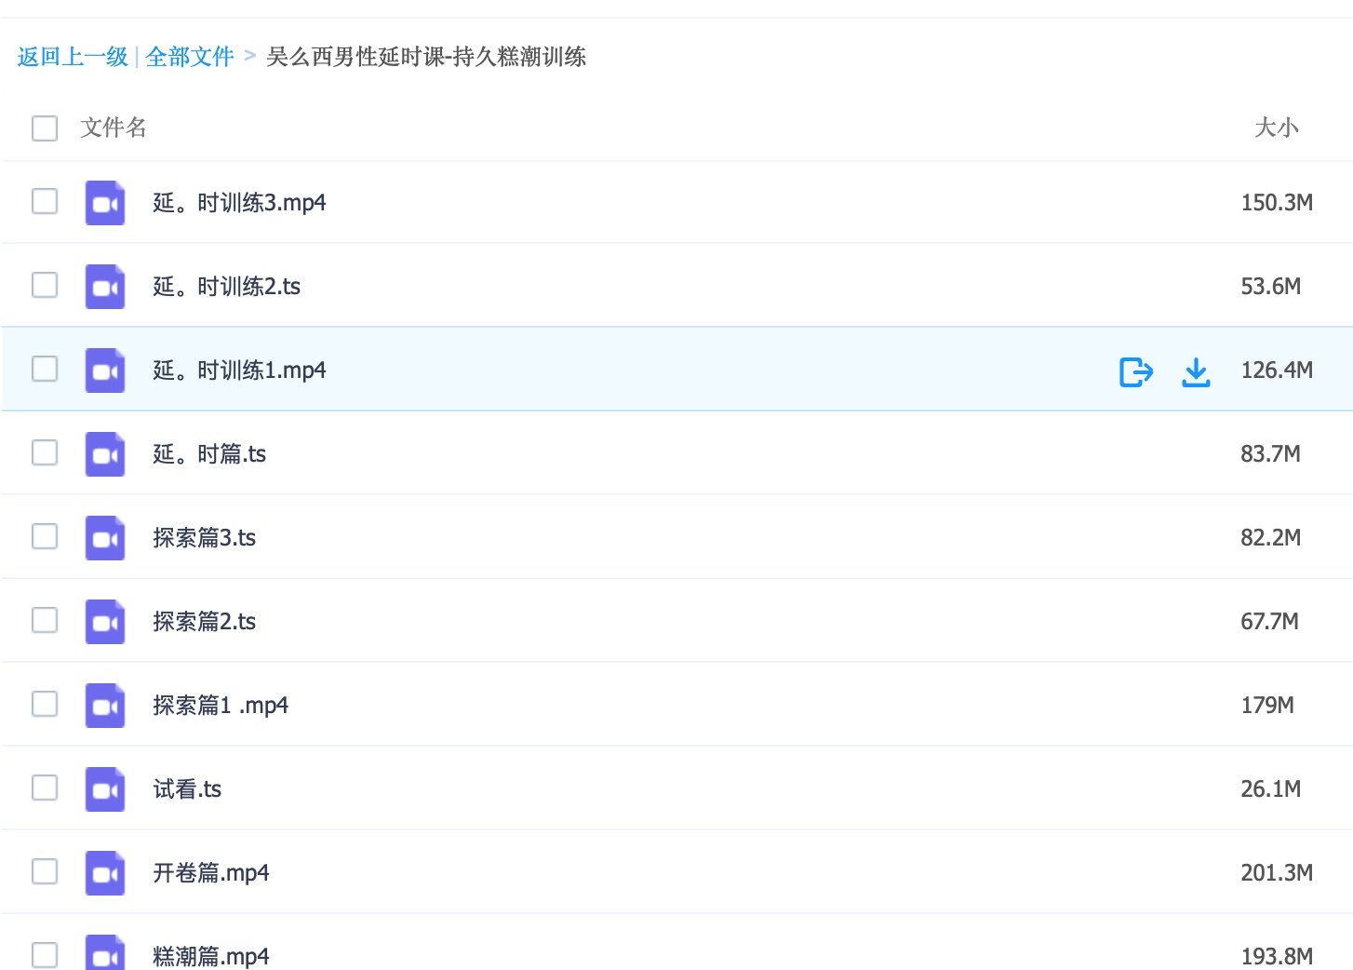Image resolution: width=1353 pixels, height=970 pixels.
Task: Click the video icon for 探索篇3.ts
Action: tap(105, 538)
